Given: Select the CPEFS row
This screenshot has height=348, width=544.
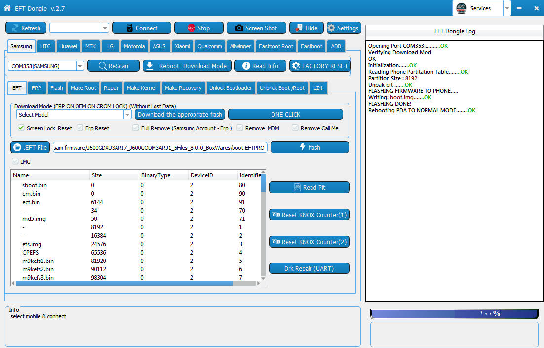Looking at the screenshot, I should coord(136,253).
